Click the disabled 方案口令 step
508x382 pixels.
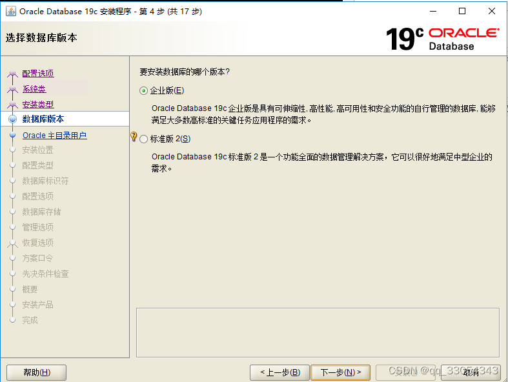click(x=37, y=258)
